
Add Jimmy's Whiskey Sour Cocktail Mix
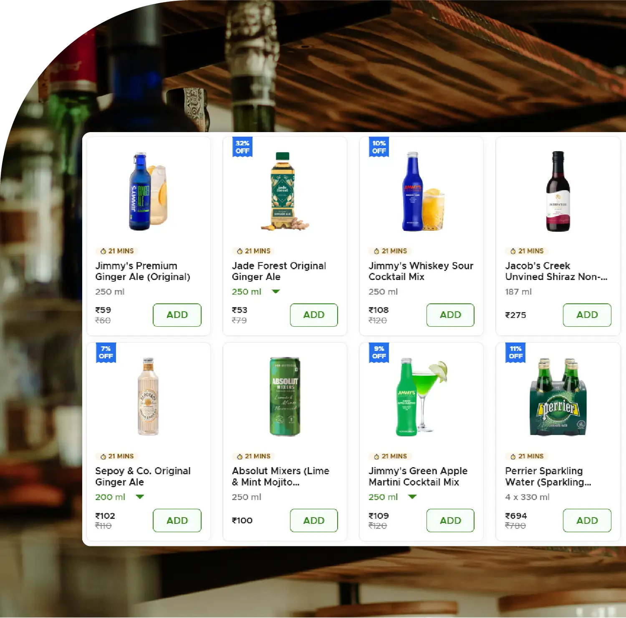[x=450, y=315]
